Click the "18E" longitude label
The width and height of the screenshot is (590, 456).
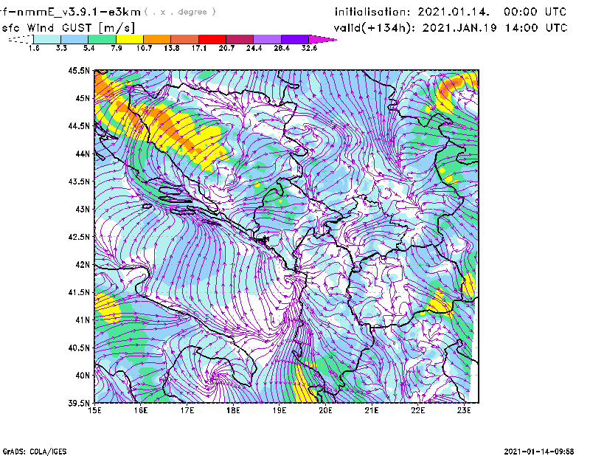pyautogui.click(x=233, y=411)
